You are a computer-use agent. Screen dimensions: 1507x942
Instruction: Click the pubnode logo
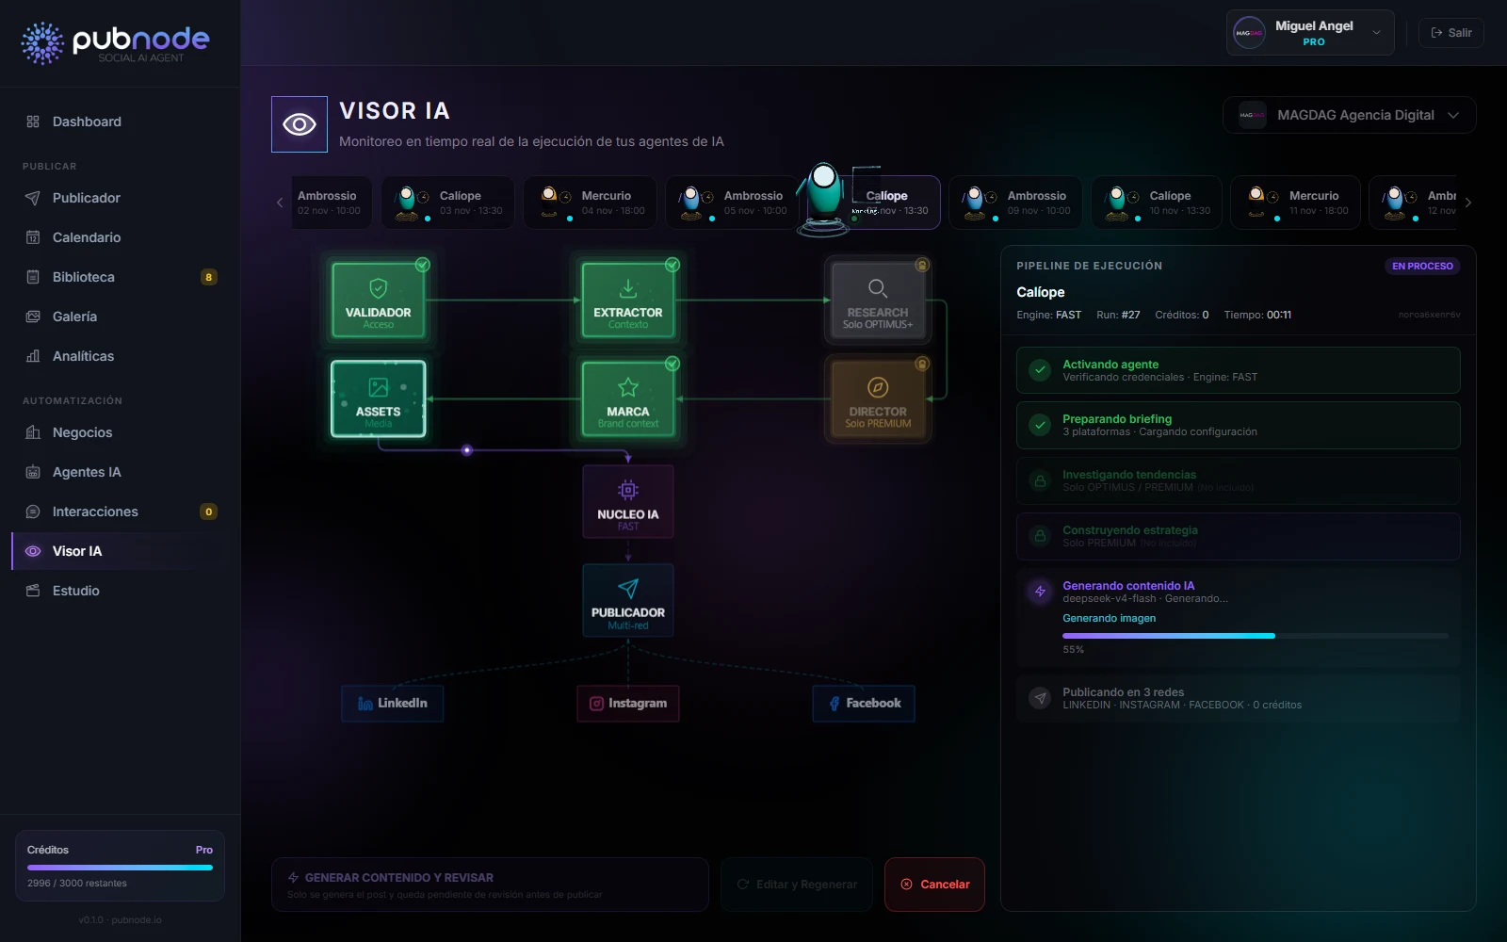tap(115, 43)
